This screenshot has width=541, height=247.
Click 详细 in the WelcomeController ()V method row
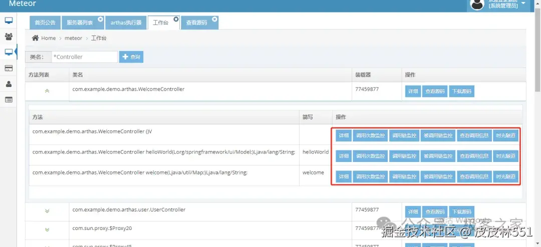click(x=344, y=135)
